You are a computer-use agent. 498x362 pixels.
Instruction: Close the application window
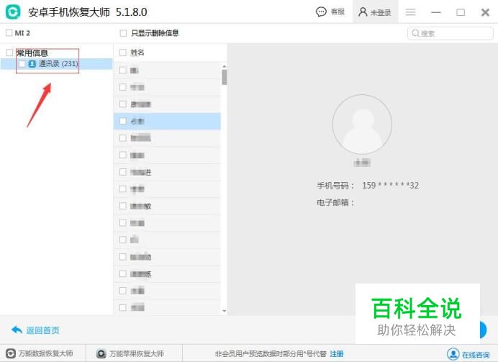pos(485,12)
